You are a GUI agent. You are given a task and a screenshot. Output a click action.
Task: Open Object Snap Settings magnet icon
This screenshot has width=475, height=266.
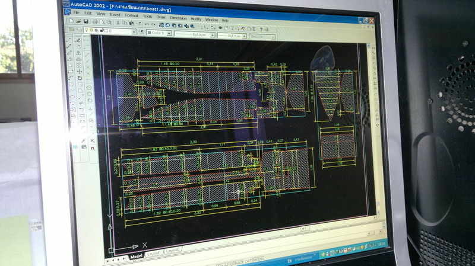pos(93,149)
